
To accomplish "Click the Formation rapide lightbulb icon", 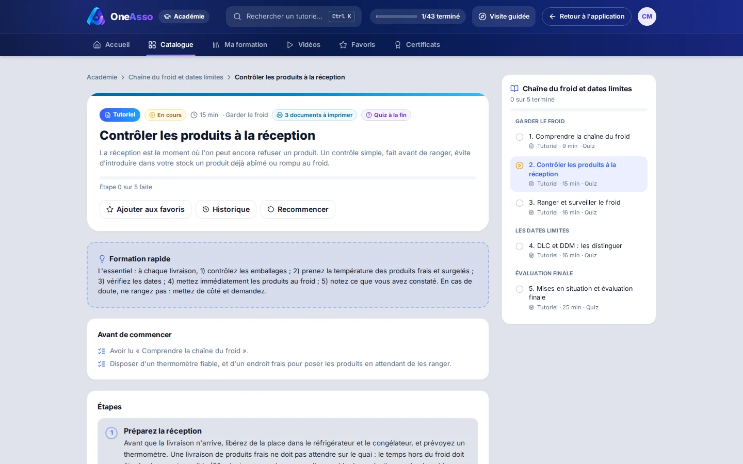I will click(x=102, y=259).
